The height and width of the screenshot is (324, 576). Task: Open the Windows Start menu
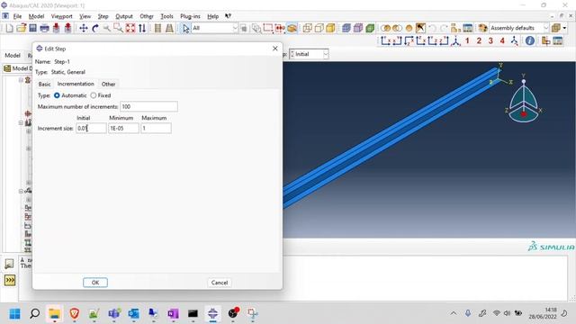pyautogui.click(x=14, y=313)
